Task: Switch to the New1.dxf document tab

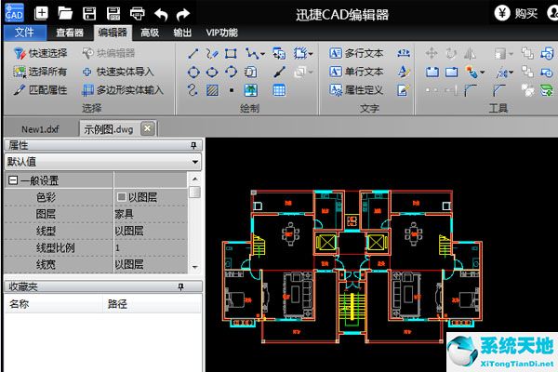Action: point(40,129)
